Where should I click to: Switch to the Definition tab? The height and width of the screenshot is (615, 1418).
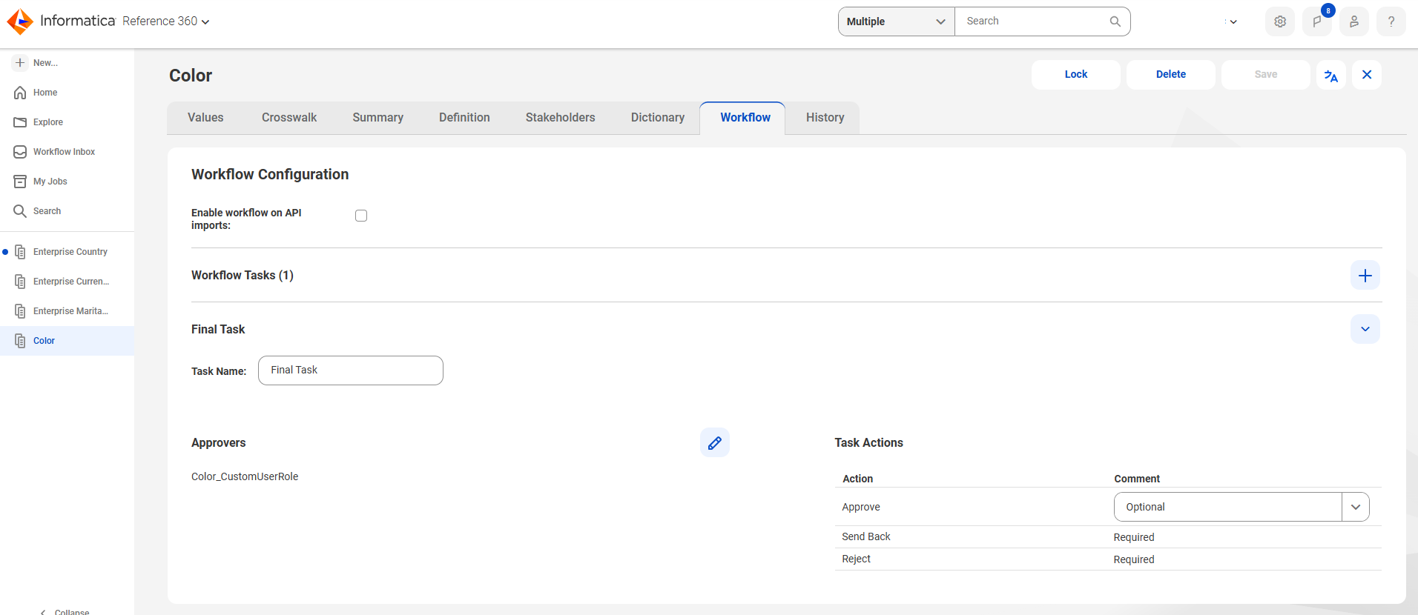pyautogui.click(x=464, y=118)
